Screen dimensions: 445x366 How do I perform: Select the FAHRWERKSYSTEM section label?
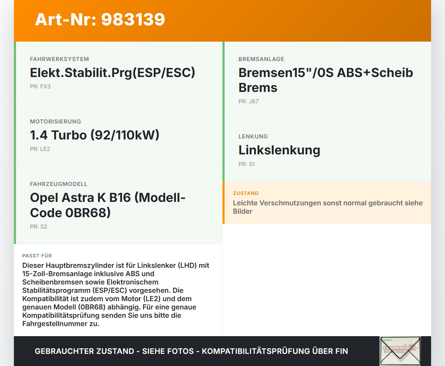point(59,59)
